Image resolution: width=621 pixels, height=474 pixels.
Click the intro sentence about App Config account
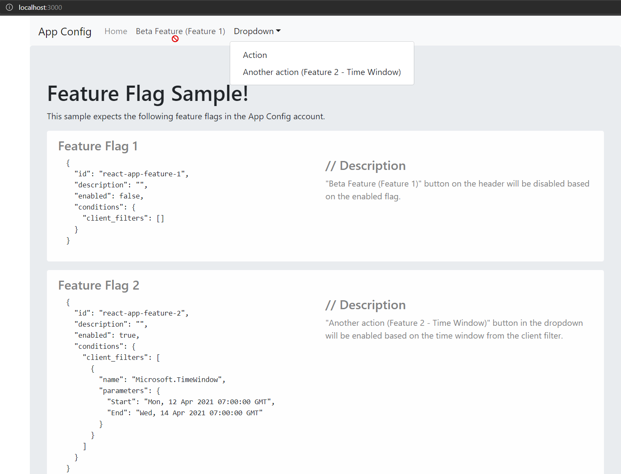186,116
